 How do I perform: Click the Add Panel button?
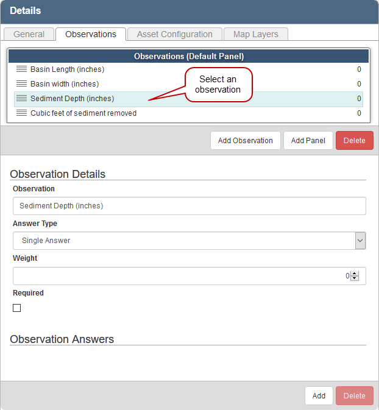[x=308, y=141]
